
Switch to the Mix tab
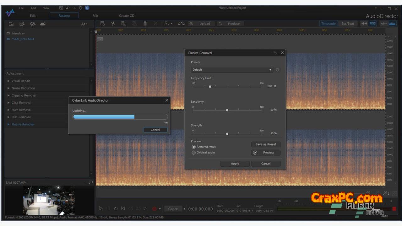tap(95, 15)
